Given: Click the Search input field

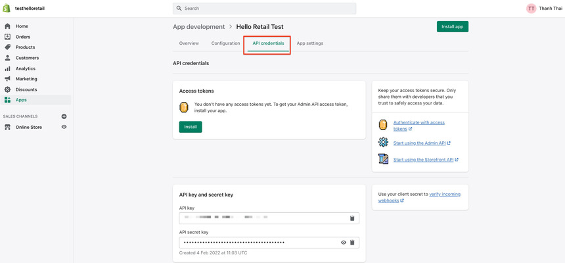Looking at the screenshot, I should (x=265, y=9).
